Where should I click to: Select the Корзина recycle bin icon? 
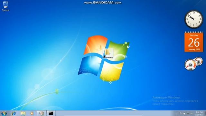5,6
